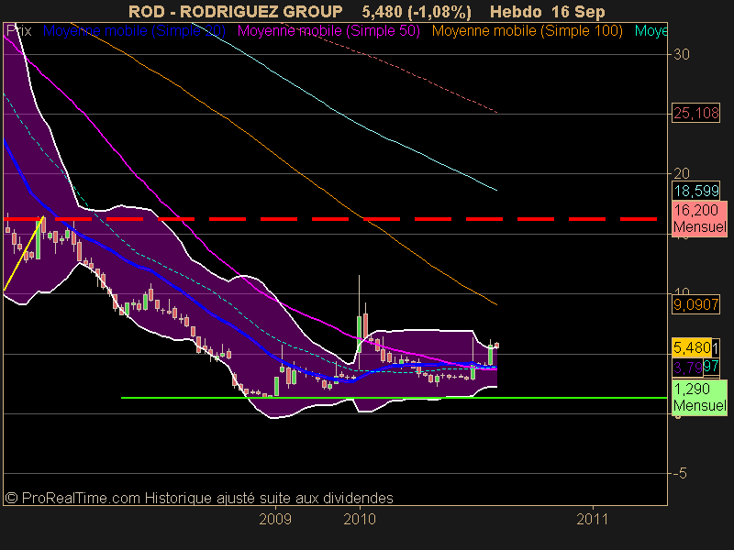Select the 5,480 (-1,08%) quote in the title
The height and width of the screenshot is (550, 734).
click(x=417, y=12)
